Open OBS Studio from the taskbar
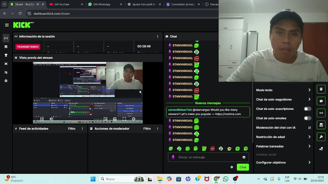 click(235, 179)
